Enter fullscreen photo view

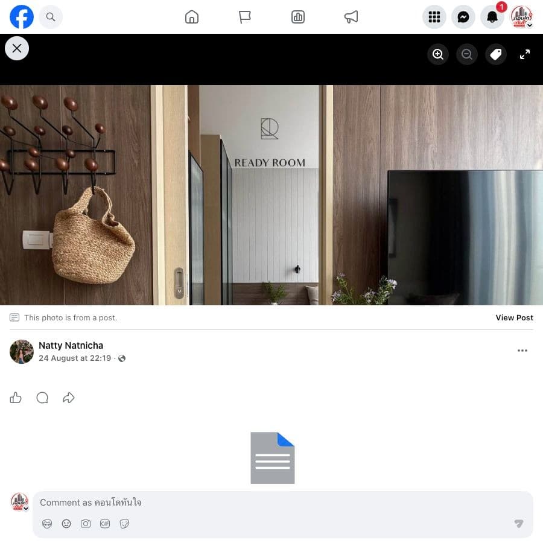pos(525,54)
